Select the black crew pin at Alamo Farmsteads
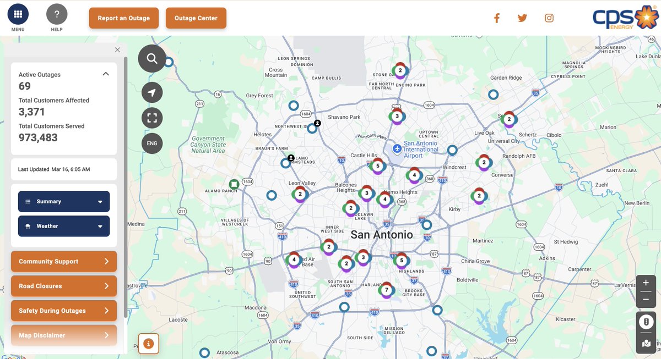 pos(291,158)
